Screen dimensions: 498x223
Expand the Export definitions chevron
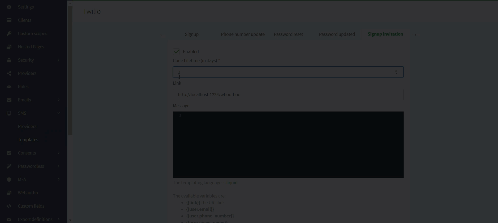(x=59, y=219)
